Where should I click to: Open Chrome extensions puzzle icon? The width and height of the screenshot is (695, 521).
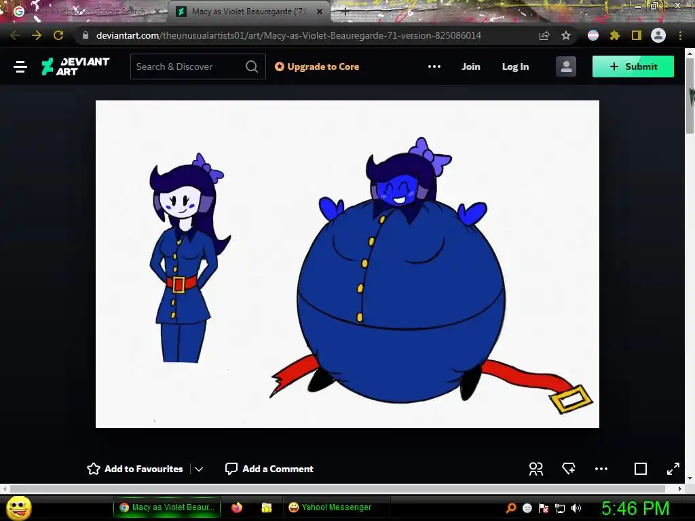[615, 35]
